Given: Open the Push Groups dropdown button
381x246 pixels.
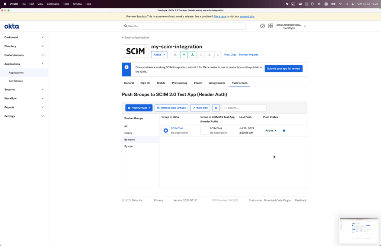Looking at the screenshot, I should tap(139, 108).
